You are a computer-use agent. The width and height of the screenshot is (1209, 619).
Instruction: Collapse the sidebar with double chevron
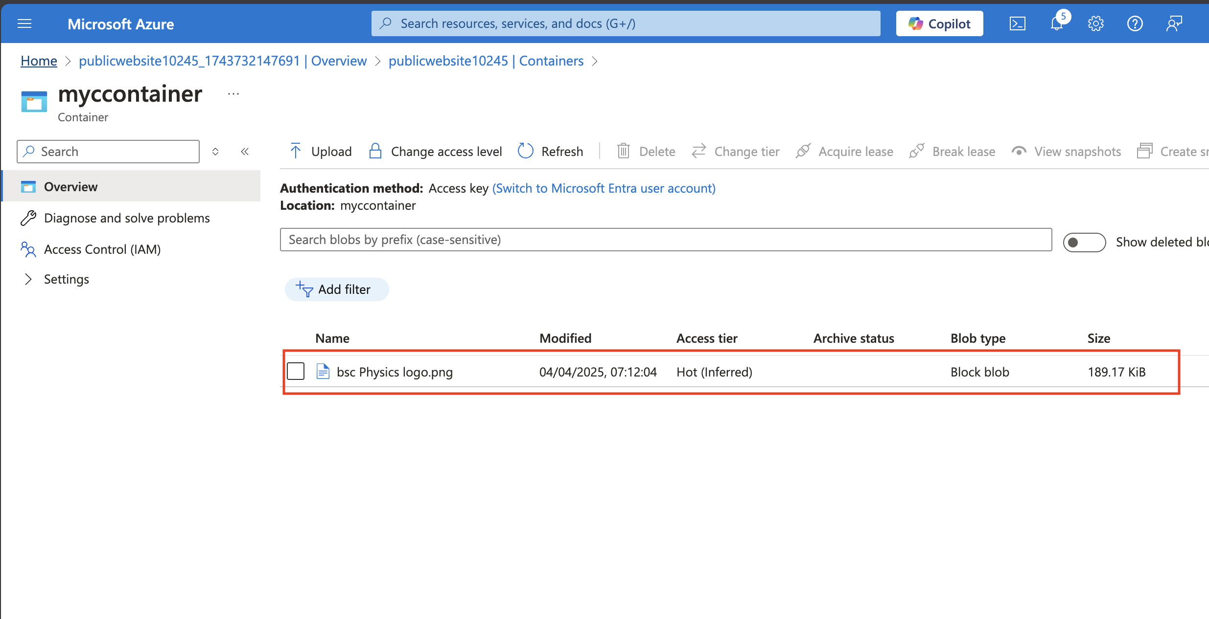pyautogui.click(x=245, y=152)
